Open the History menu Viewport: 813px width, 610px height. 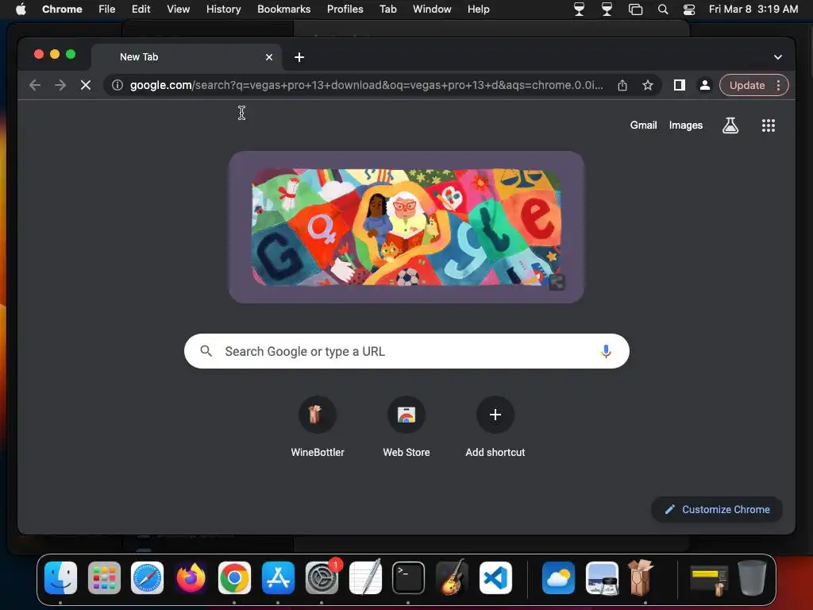(x=223, y=9)
